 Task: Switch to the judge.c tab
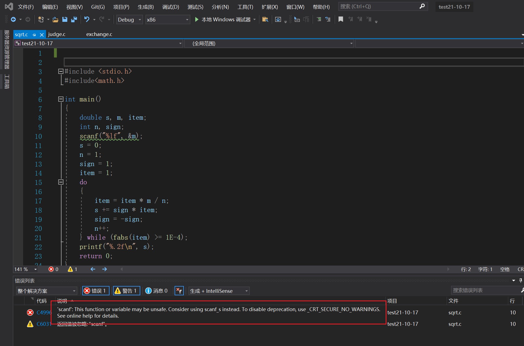coord(56,34)
